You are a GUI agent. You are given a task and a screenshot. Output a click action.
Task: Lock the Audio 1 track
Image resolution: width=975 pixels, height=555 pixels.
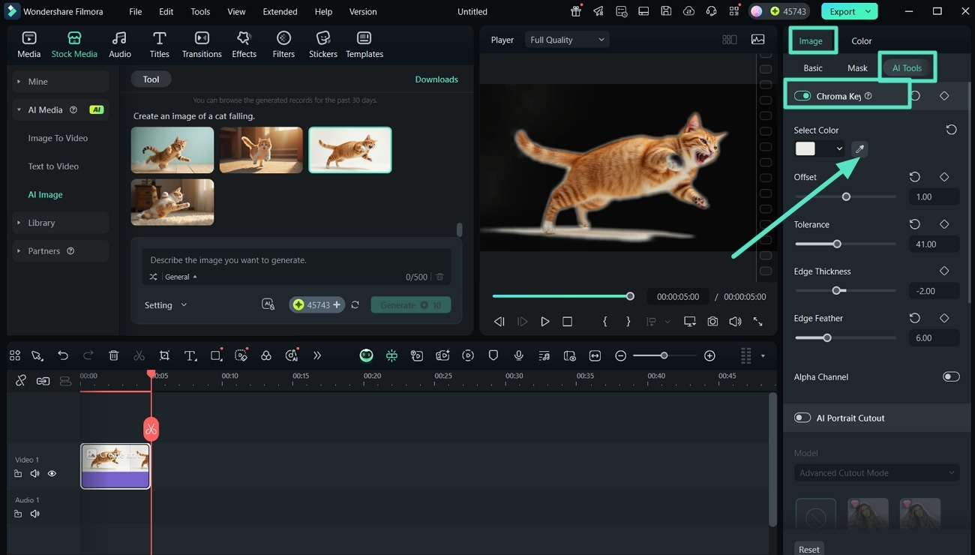(18, 514)
